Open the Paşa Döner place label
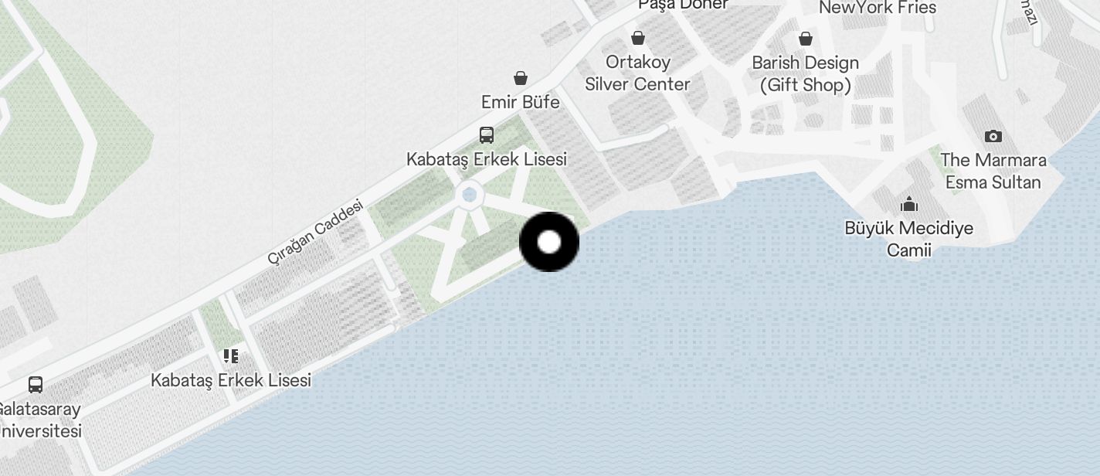Image resolution: width=1100 pixels, height=476 pixels. tap(684, 5)
